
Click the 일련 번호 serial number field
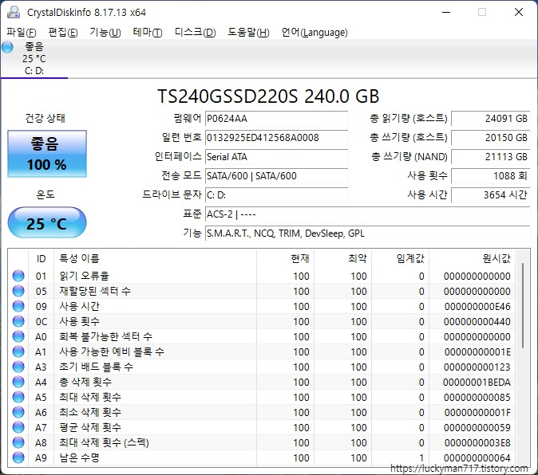point(276,138)
